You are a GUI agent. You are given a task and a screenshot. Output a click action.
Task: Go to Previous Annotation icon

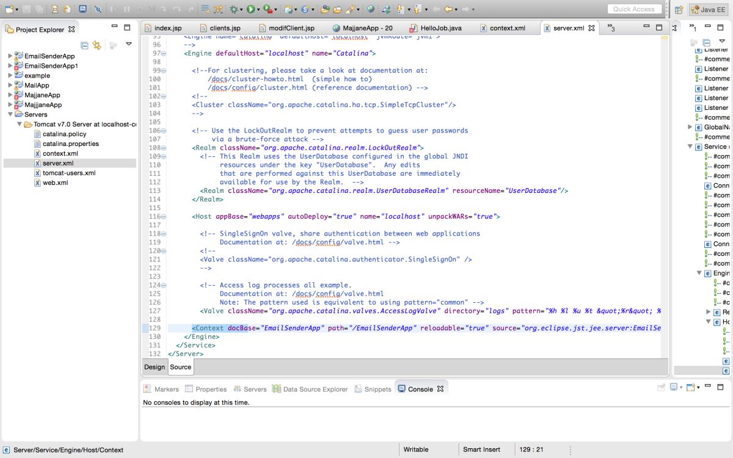coord(418,9)
